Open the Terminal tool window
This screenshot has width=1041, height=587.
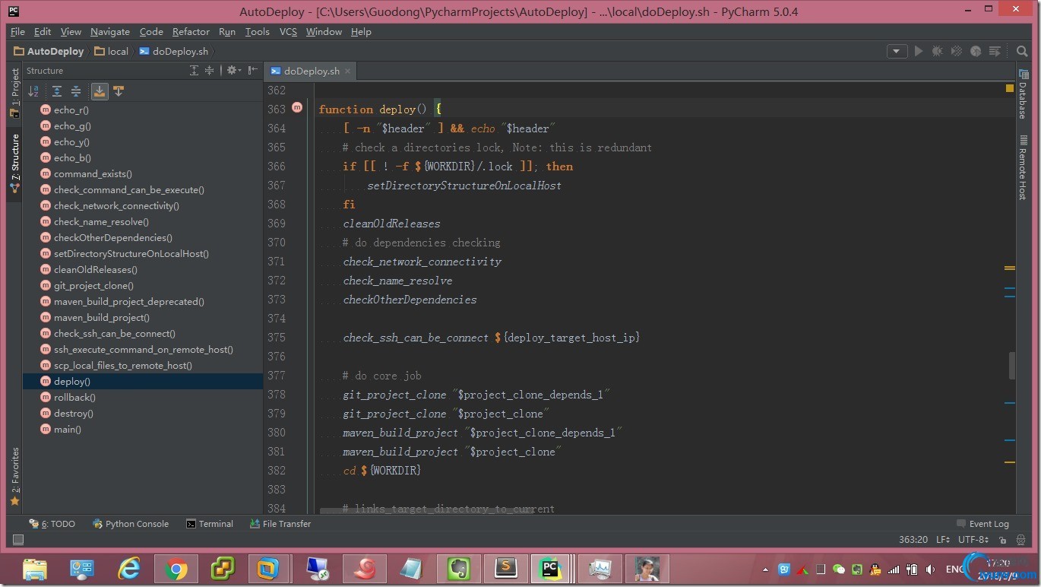[x=210, y=524]
